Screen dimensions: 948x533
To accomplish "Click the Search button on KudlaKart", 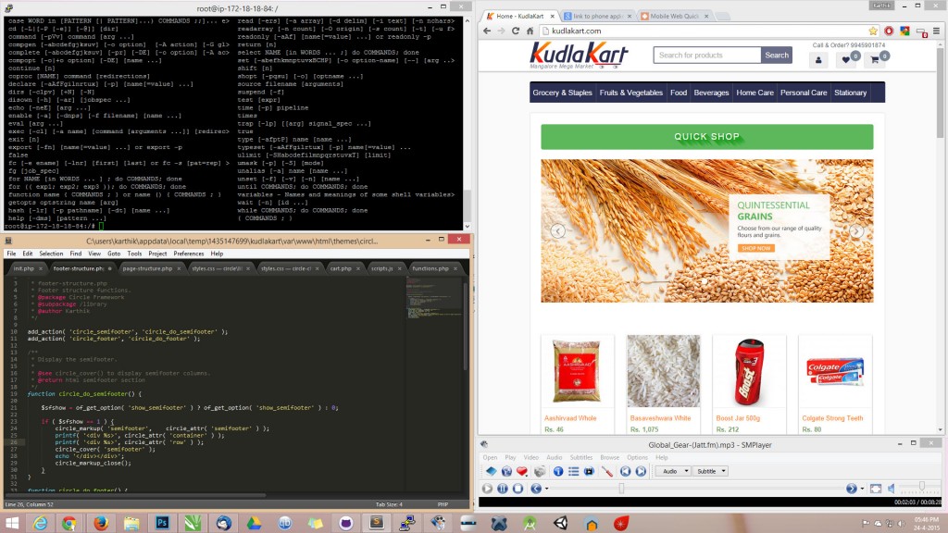I will 777,55.
